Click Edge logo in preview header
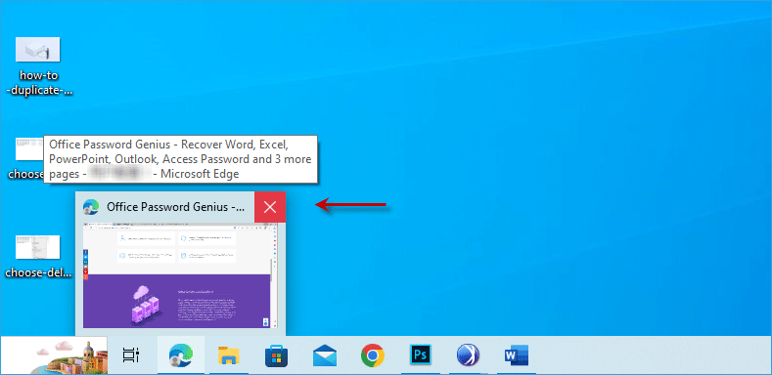772x375 pixels. pos(91,207)
